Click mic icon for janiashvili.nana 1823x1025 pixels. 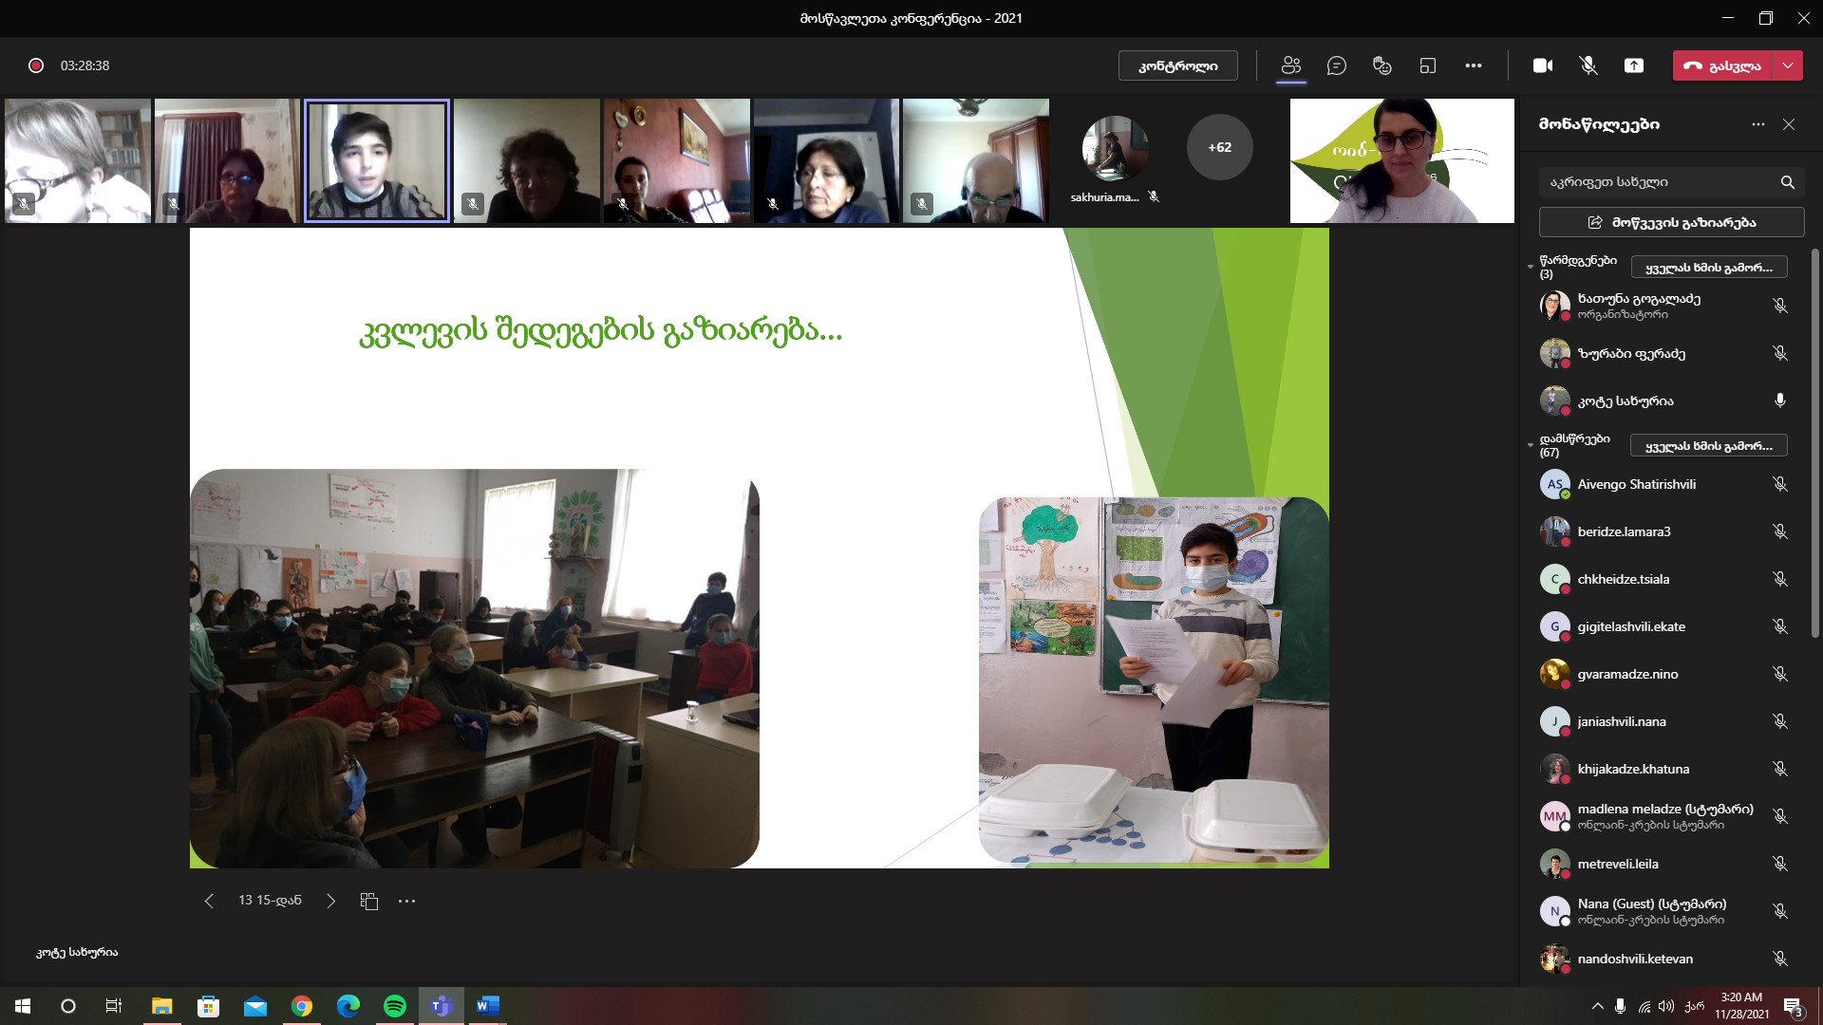(x=1780, y=721)
